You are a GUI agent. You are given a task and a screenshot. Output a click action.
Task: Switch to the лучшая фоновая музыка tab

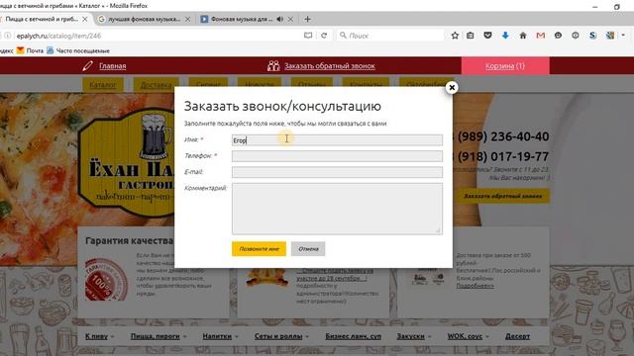tap(144, 19)
